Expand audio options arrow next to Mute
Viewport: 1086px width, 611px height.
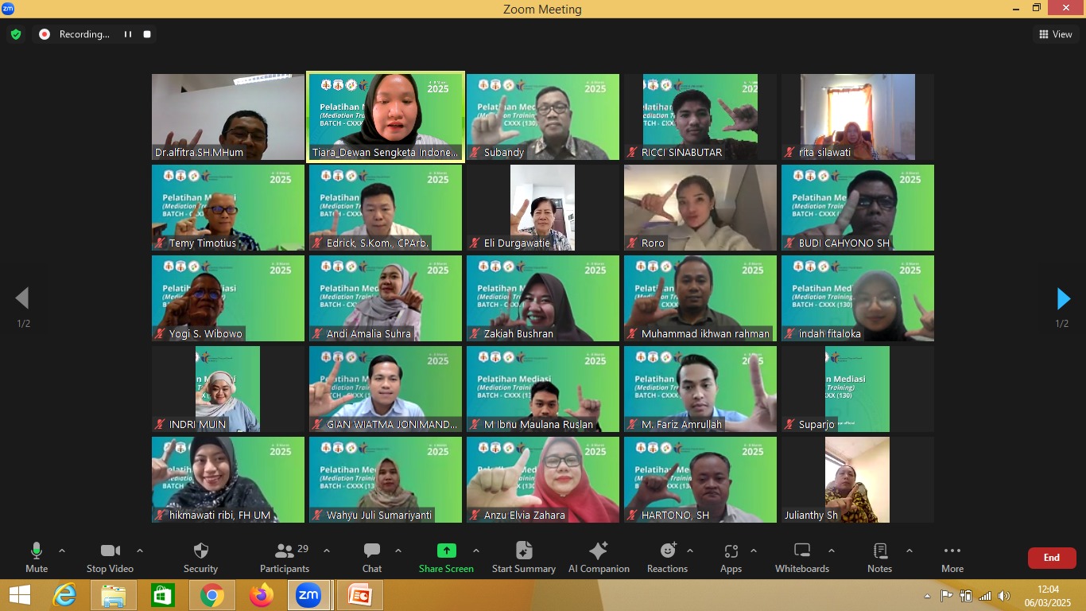62,551
